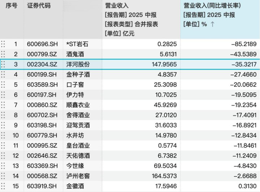Click growth rate –17.4091

pos(244,115)
